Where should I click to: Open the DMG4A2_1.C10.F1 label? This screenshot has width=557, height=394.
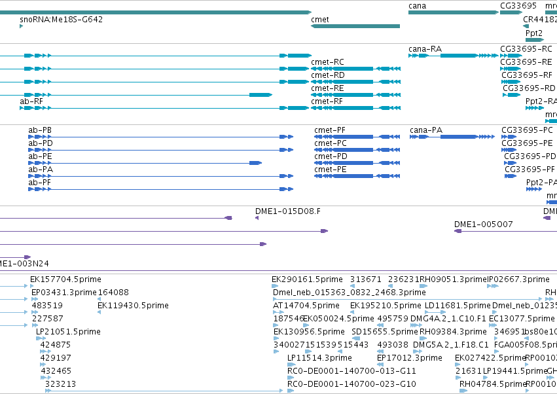[448, 319]
